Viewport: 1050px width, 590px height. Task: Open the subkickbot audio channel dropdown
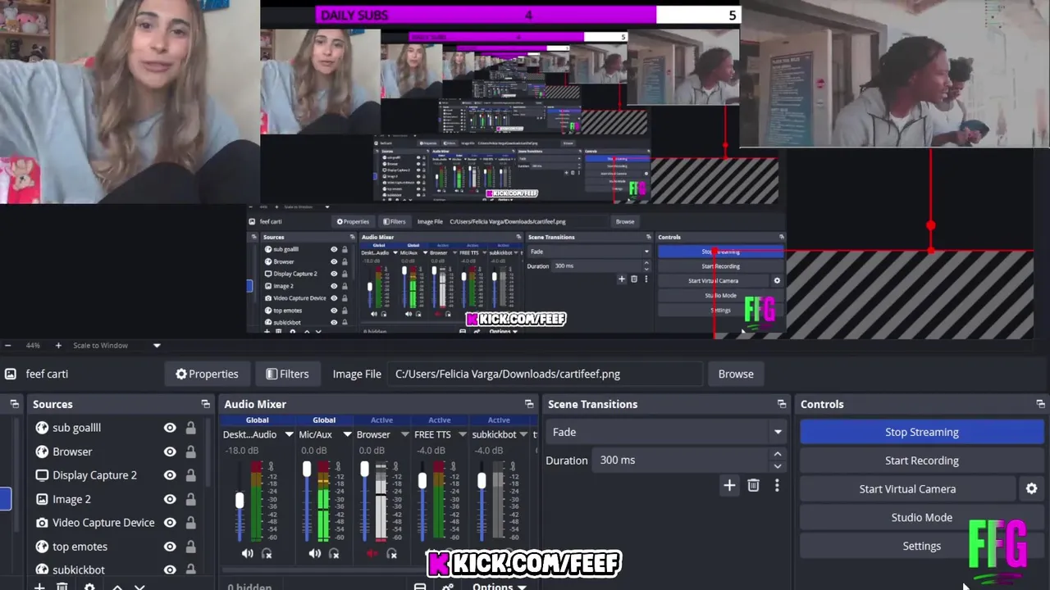tap(522, 434)
